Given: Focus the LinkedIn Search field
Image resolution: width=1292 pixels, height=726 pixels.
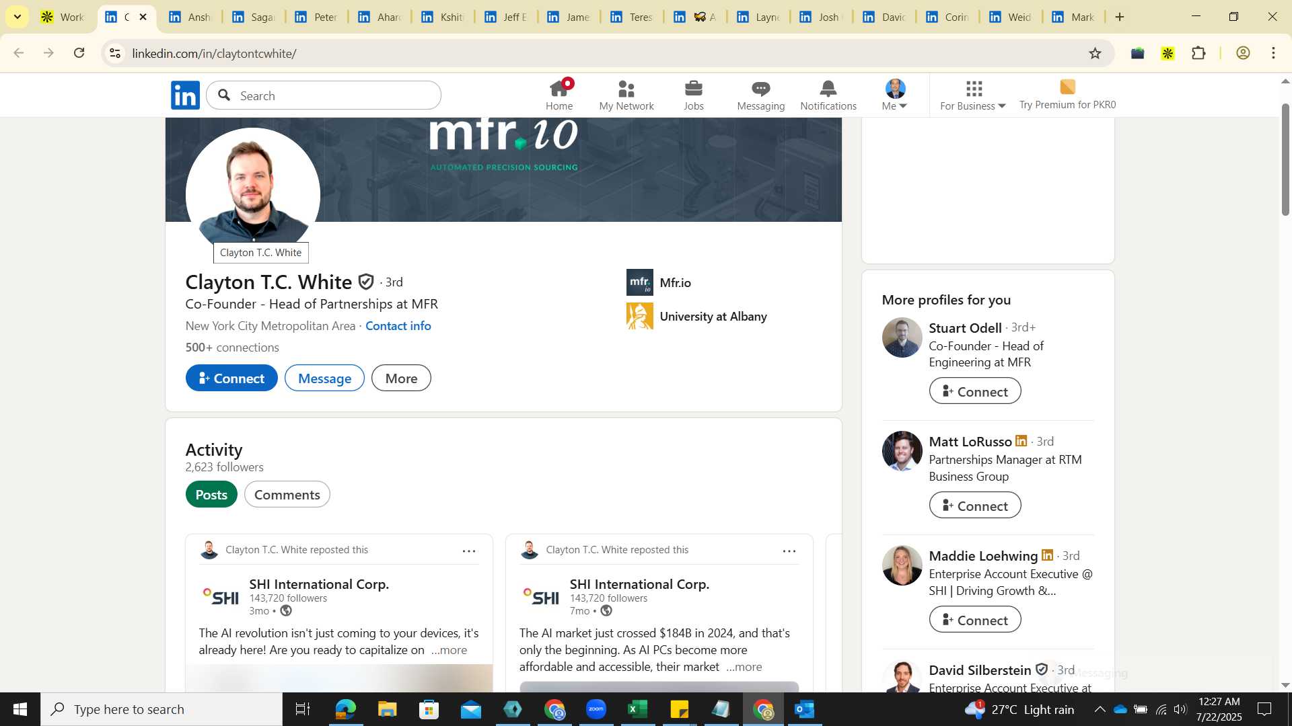Looking at the screenshot, I should pos(324,95).
